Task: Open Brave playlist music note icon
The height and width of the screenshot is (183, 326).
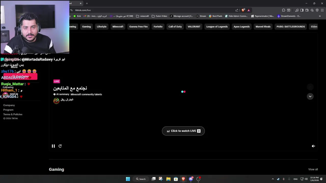Action: 297,10
